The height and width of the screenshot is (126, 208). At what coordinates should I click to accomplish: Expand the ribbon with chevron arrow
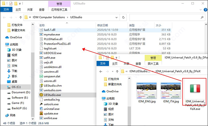(x=201, y=10)
